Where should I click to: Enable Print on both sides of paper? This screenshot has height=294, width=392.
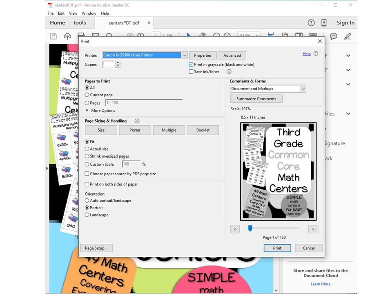87,184
